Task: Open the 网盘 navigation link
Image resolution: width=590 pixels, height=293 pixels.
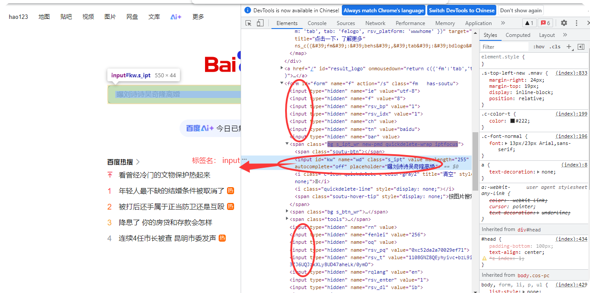Action: pos(132,17)
